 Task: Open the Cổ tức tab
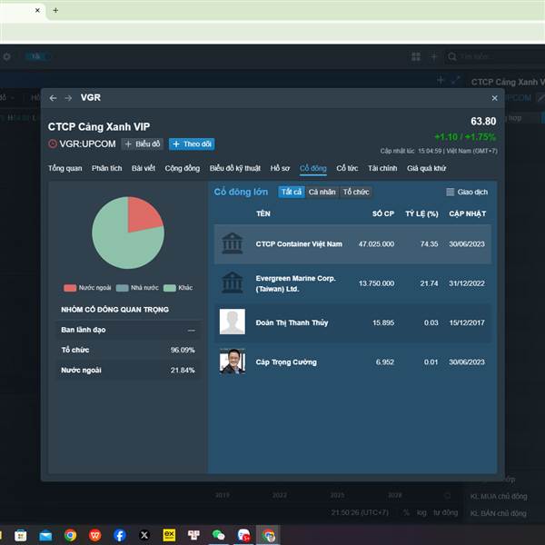click(347, 168)
